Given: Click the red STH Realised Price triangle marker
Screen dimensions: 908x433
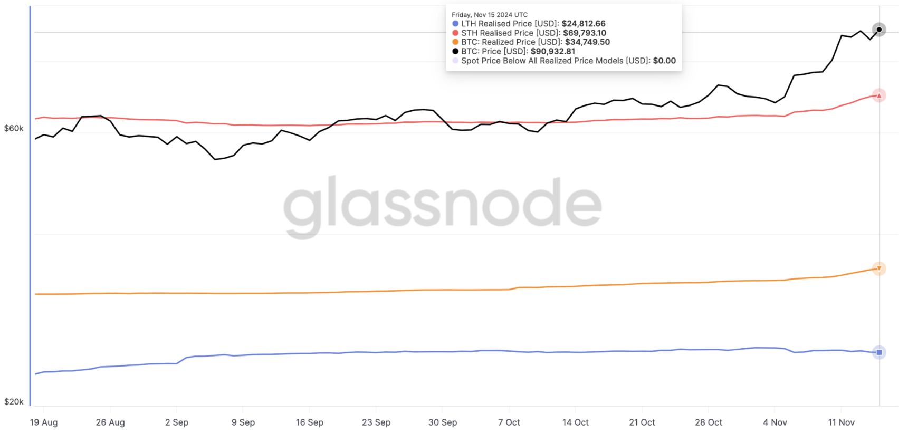Looking at the screenshot, I should [879, 95].
